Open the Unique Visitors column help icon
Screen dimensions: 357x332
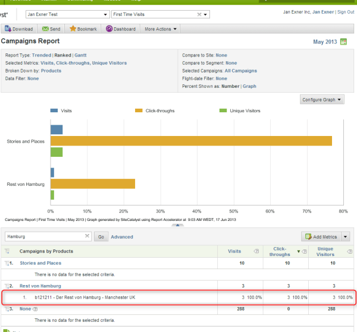pyautogui.click(x=349, y=251)
